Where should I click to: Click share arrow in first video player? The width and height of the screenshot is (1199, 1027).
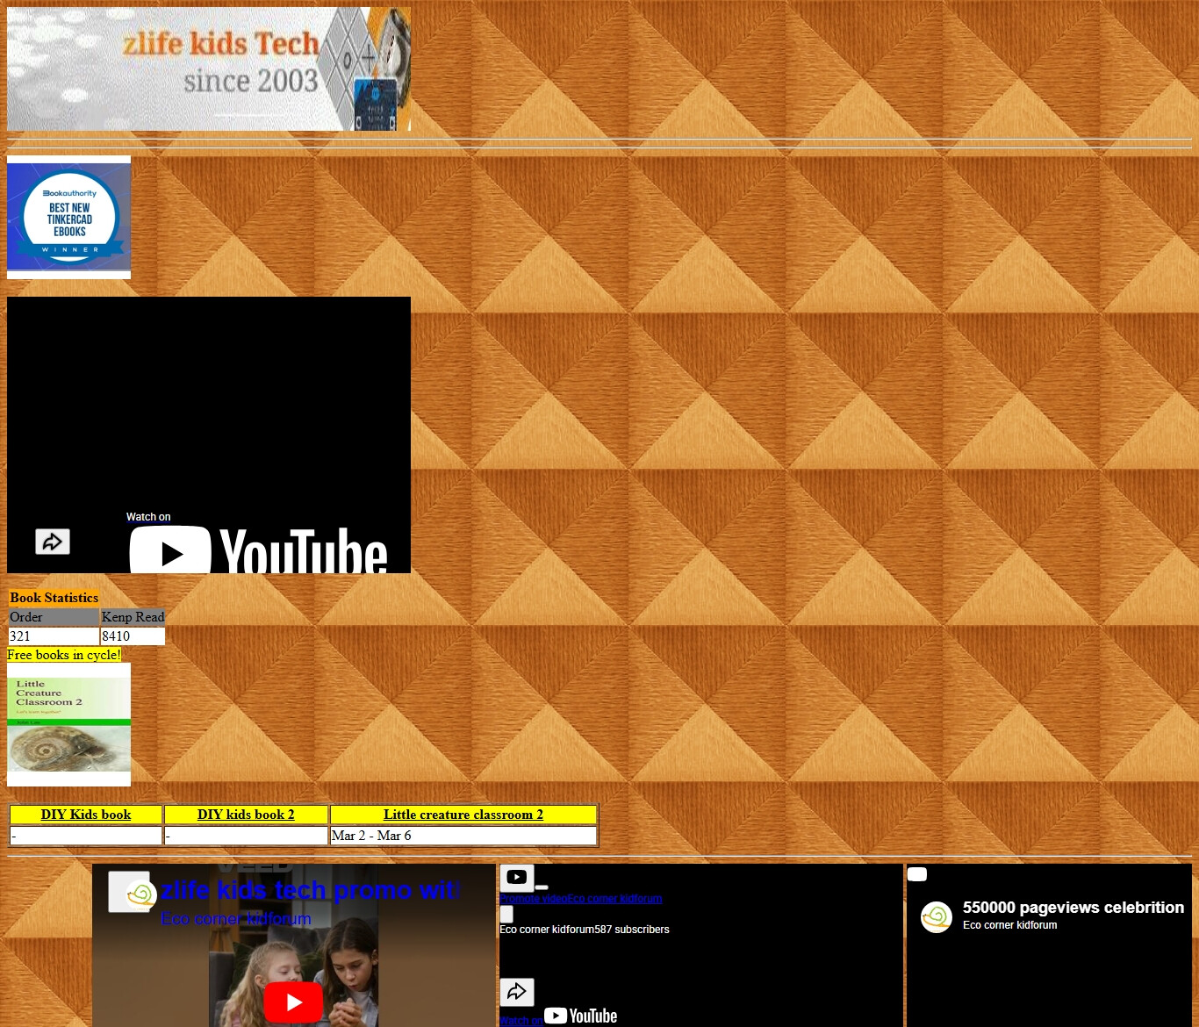coord(53,542)
